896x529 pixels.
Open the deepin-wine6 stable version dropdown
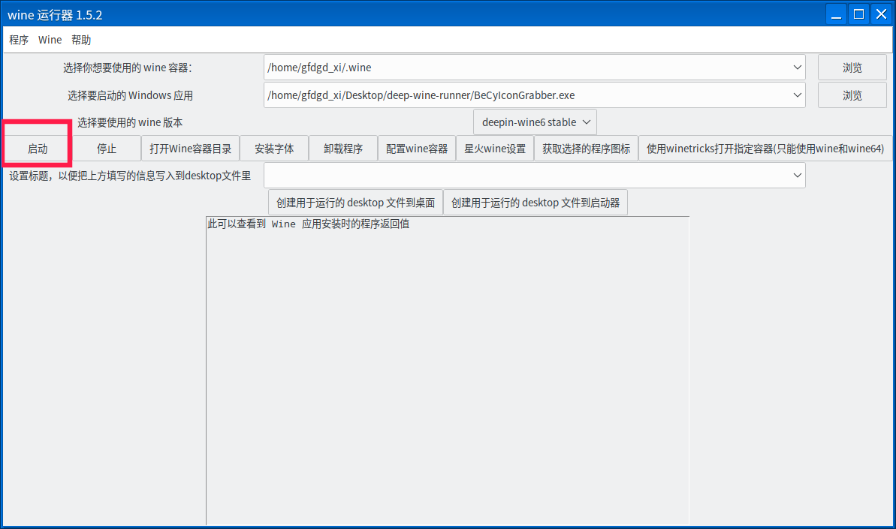(x=535, y=122)
